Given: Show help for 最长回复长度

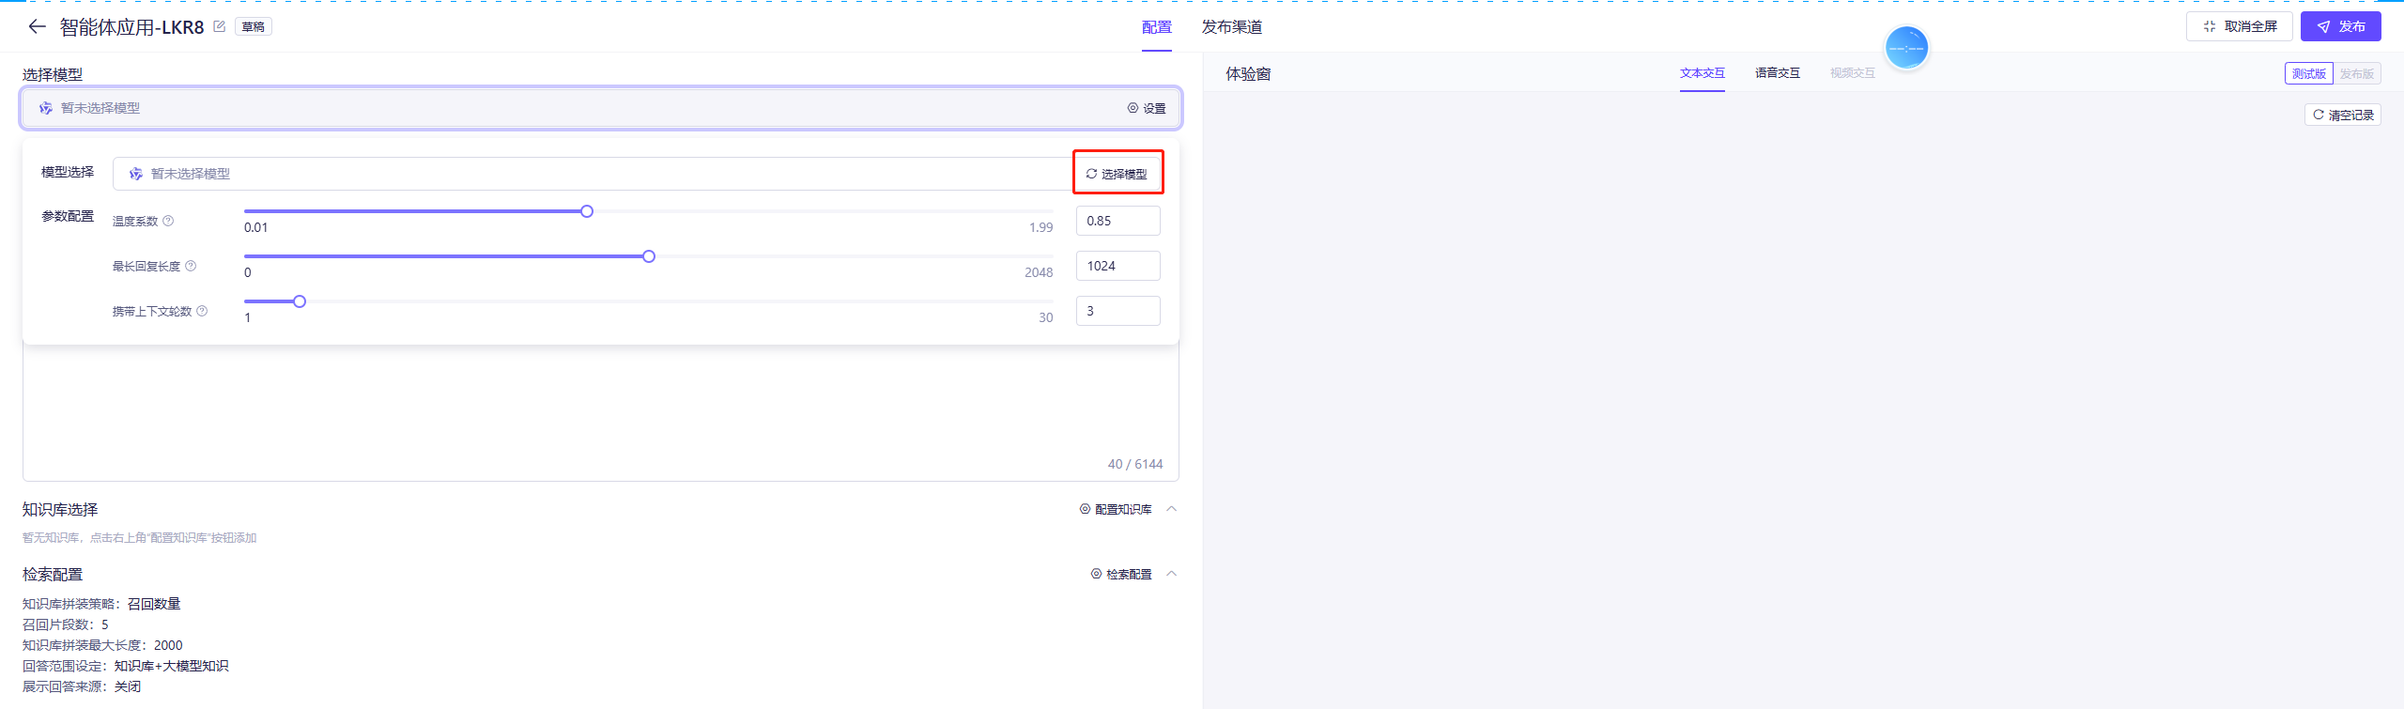Looking at the screenshot, I should coord(191,266).
